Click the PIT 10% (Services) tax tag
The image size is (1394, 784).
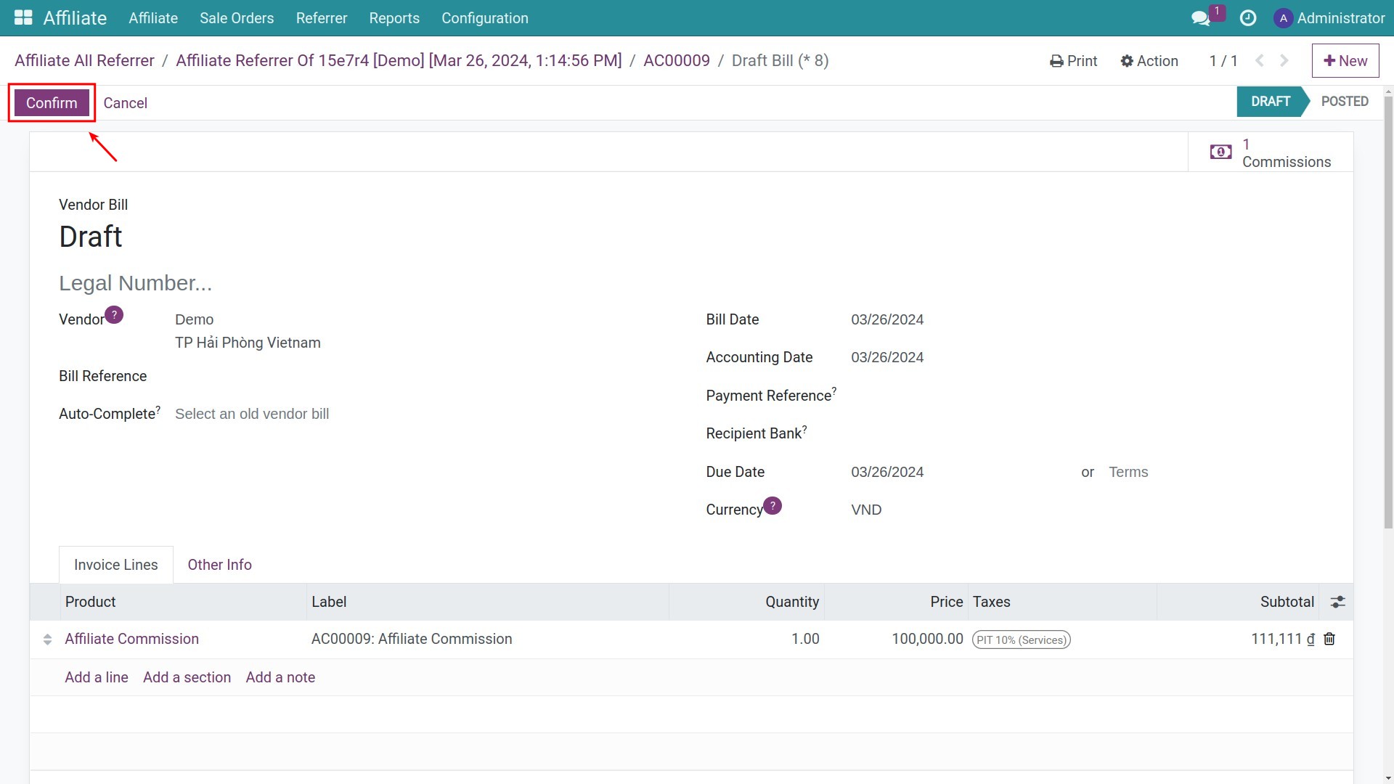[1022, 640]
